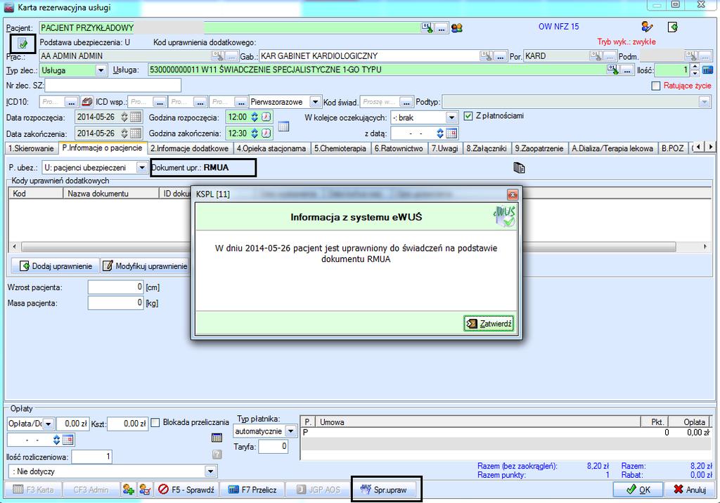Click the clock icon for Godzina rozpoczęcia

266,117
